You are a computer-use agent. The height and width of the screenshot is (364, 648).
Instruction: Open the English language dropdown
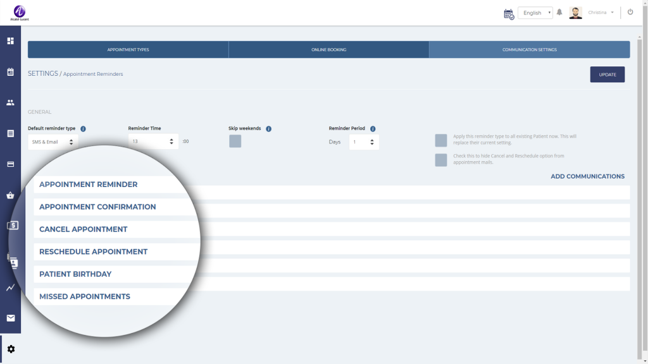(535, 13)
